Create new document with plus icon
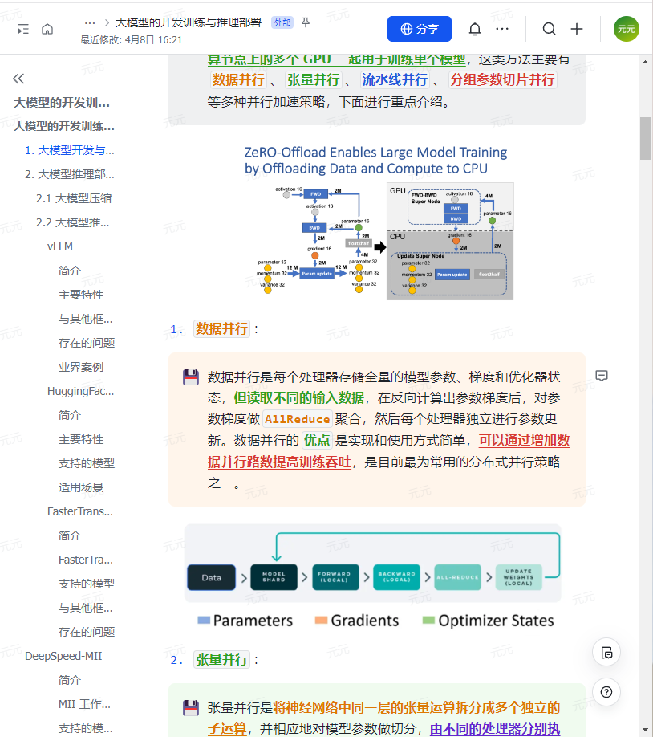The width and height of the screenshot is (653, 737). [x=577, y=29]
